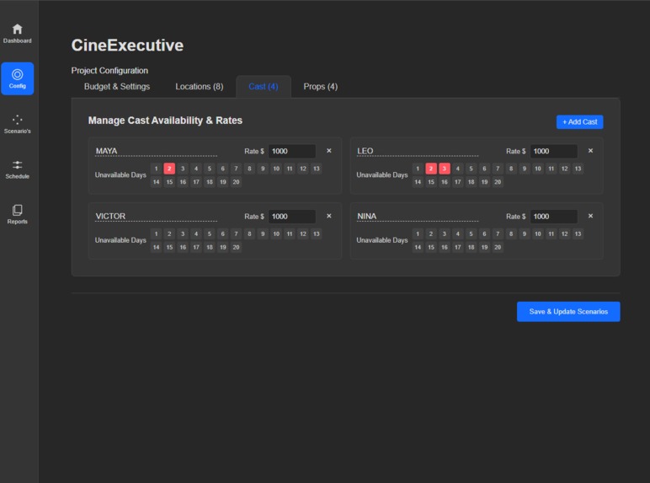Click Manage Cast Availability & Rates heading

[x=165, y=121]
